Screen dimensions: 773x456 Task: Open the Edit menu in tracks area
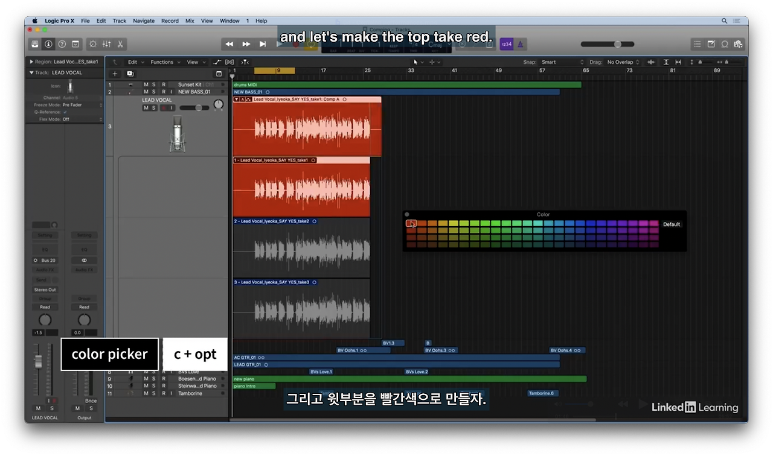(x=135, y=62)
